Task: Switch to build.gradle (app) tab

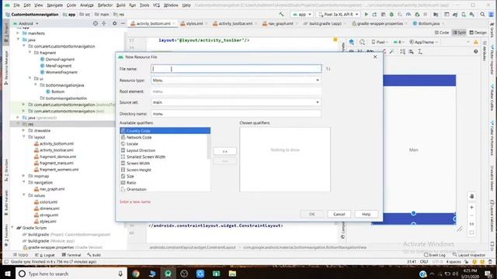Action: [325, 23]
